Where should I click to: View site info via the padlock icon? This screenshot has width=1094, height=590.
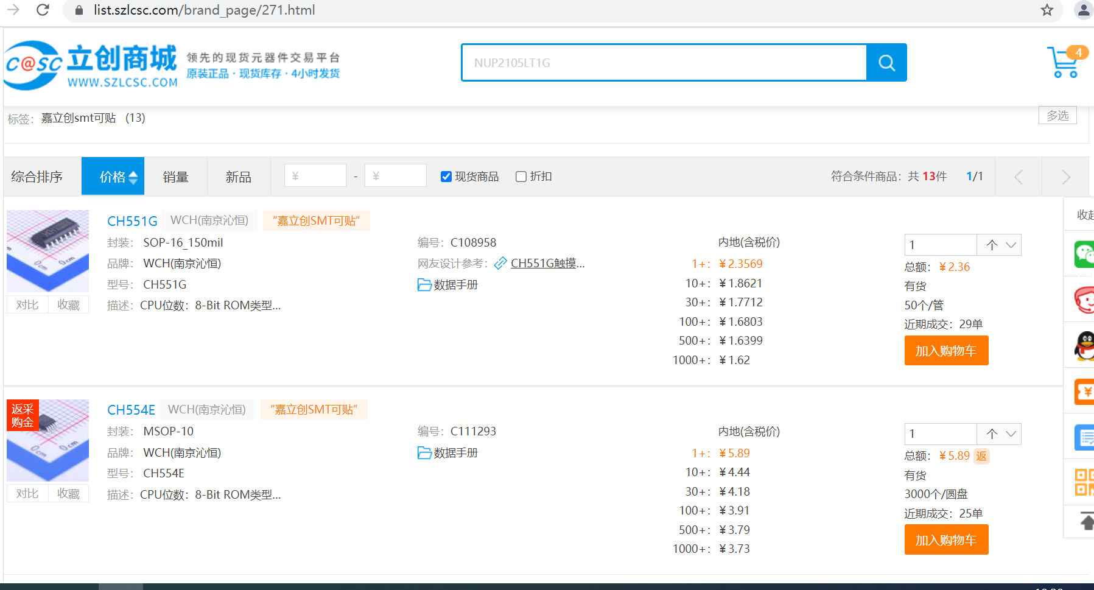pyautogui.click(x=79, y=10)
